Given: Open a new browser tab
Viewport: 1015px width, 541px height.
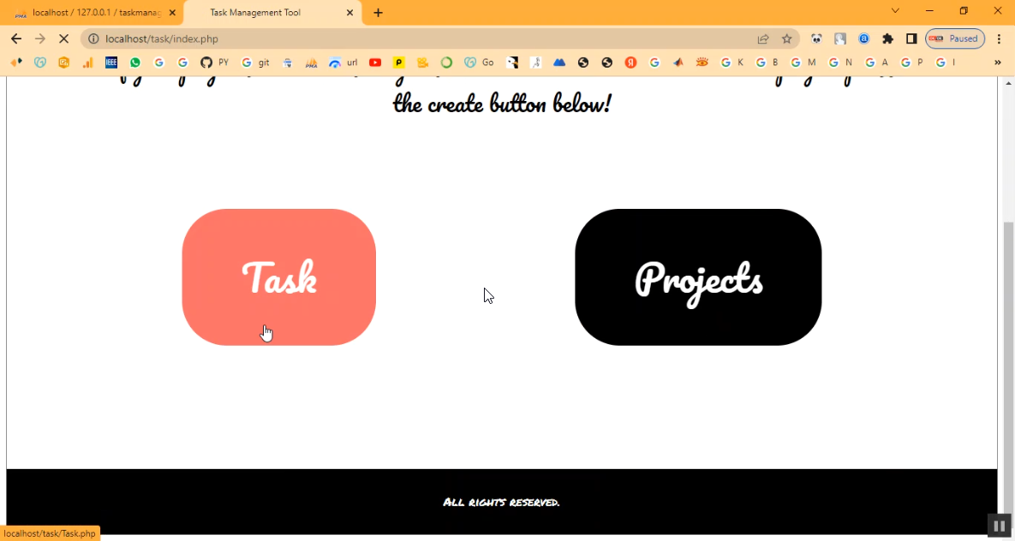Looking at the screenshot, I should click(378, 13).
